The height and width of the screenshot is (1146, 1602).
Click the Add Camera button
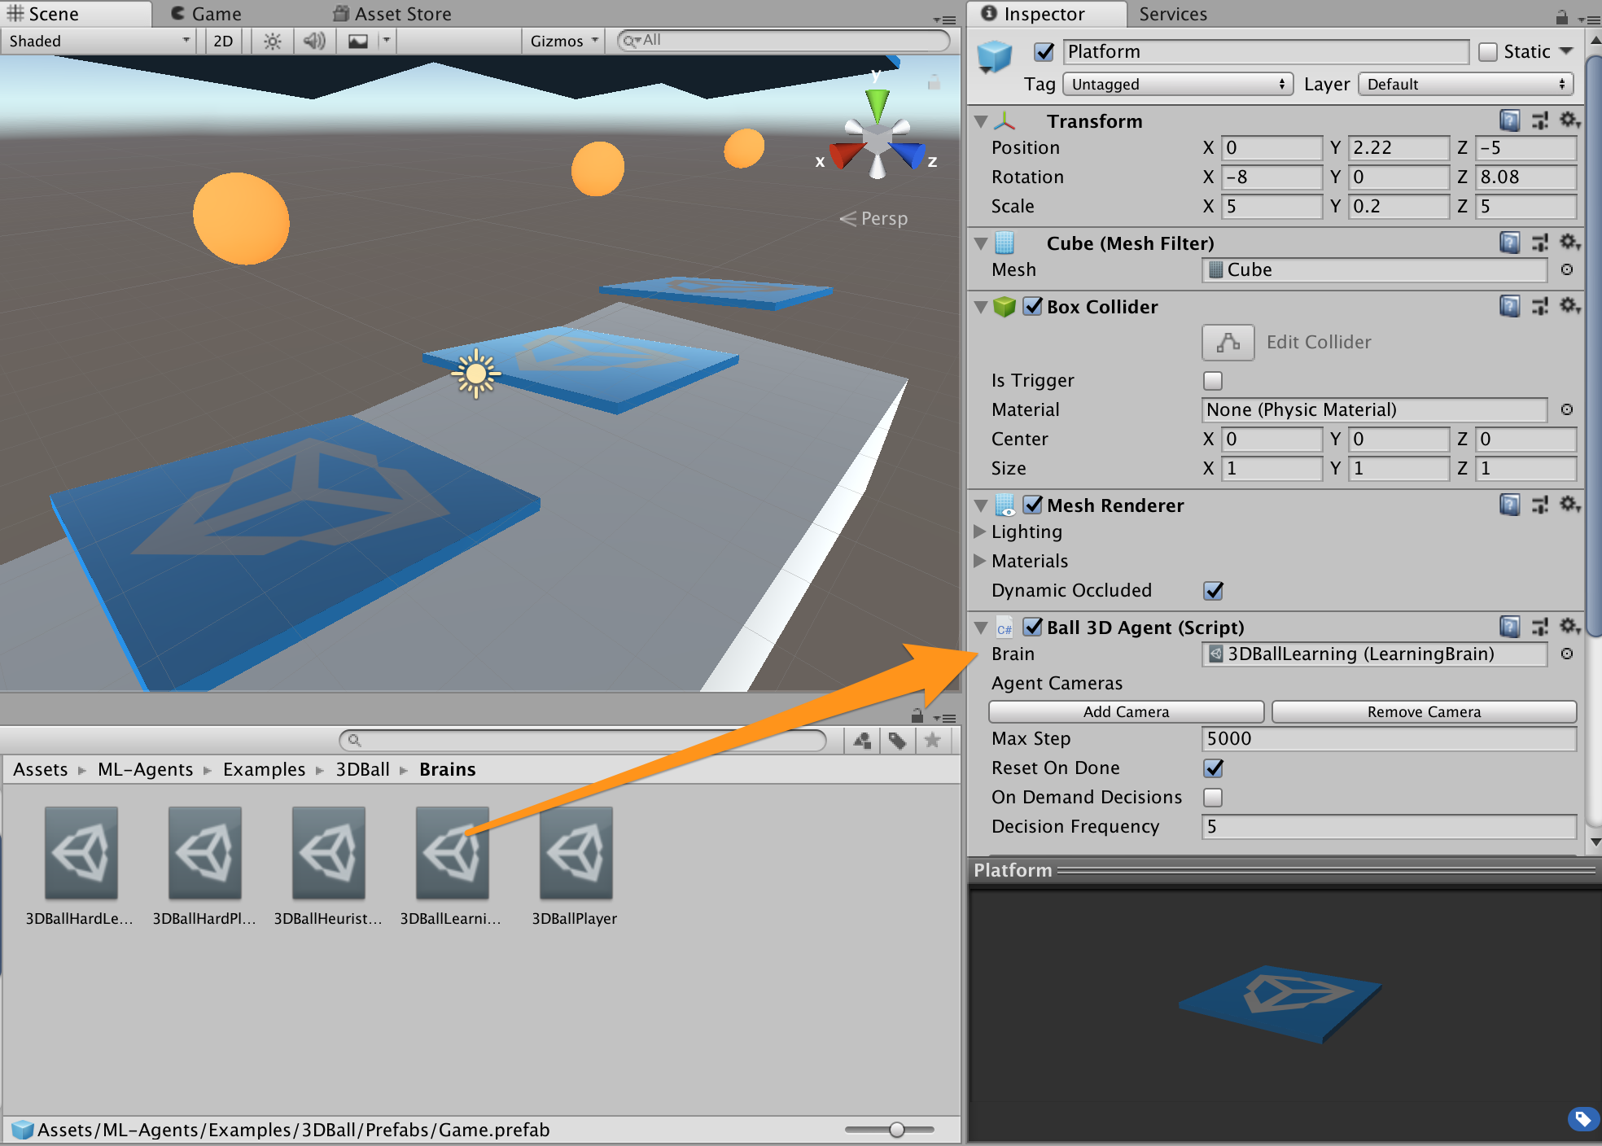1126,711
